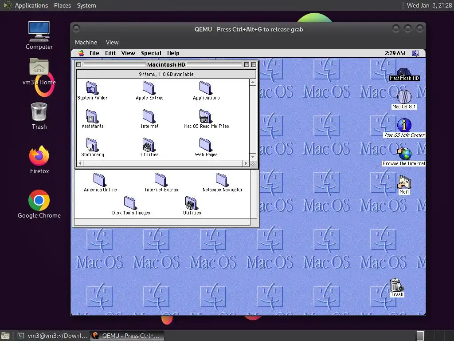Click the 2:29 AM menu bar clock
Image resolution: width=454 pixels, height=341 pixels.
tap(395, 53)
